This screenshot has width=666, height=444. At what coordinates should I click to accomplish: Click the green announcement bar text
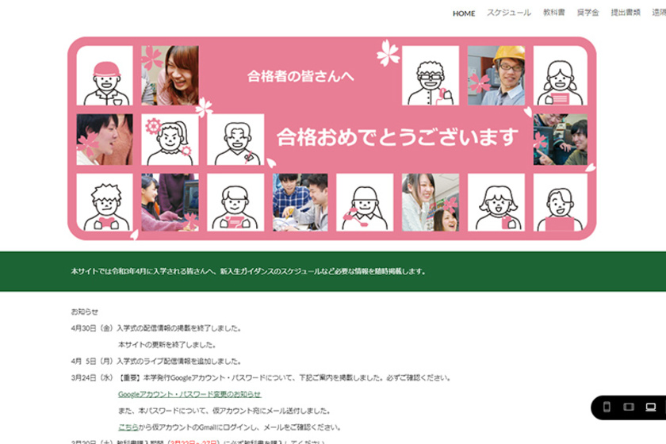point(248,271)
